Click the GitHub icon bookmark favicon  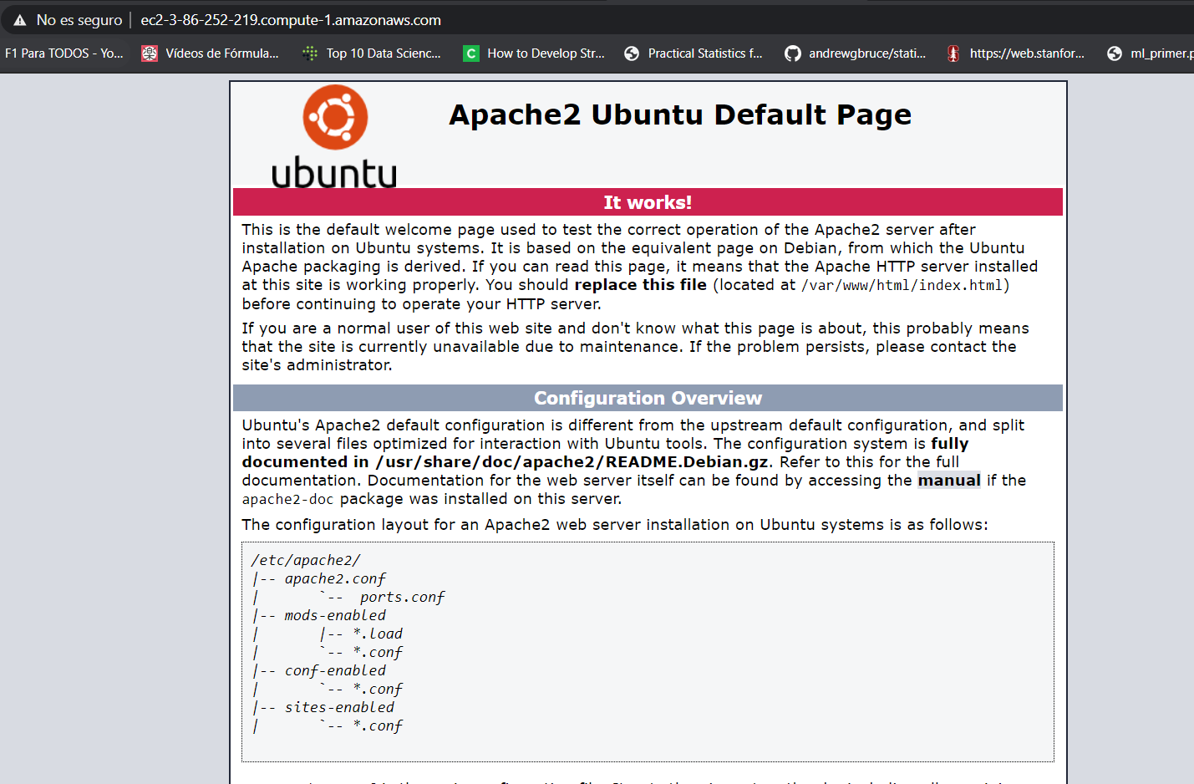tap(793, 53)
